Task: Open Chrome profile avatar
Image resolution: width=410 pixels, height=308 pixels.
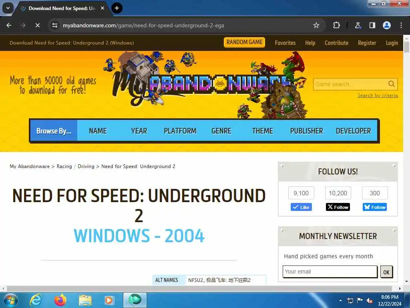Action: pos(387,25)
